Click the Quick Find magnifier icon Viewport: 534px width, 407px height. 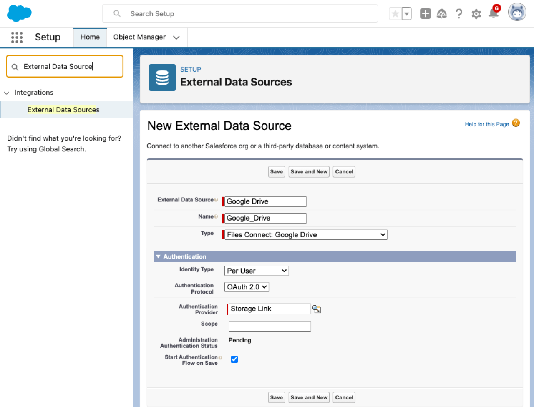click(x=15, y=67)
